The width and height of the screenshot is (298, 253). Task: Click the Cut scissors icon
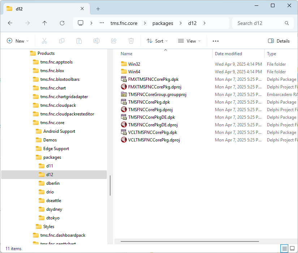[44, 41]
